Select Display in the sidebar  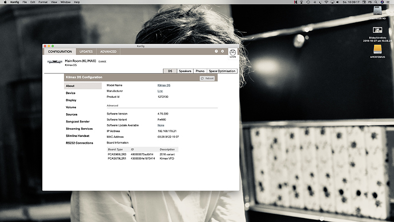[71, 100]
